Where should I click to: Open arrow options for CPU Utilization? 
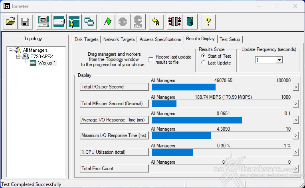pos(296,152)
